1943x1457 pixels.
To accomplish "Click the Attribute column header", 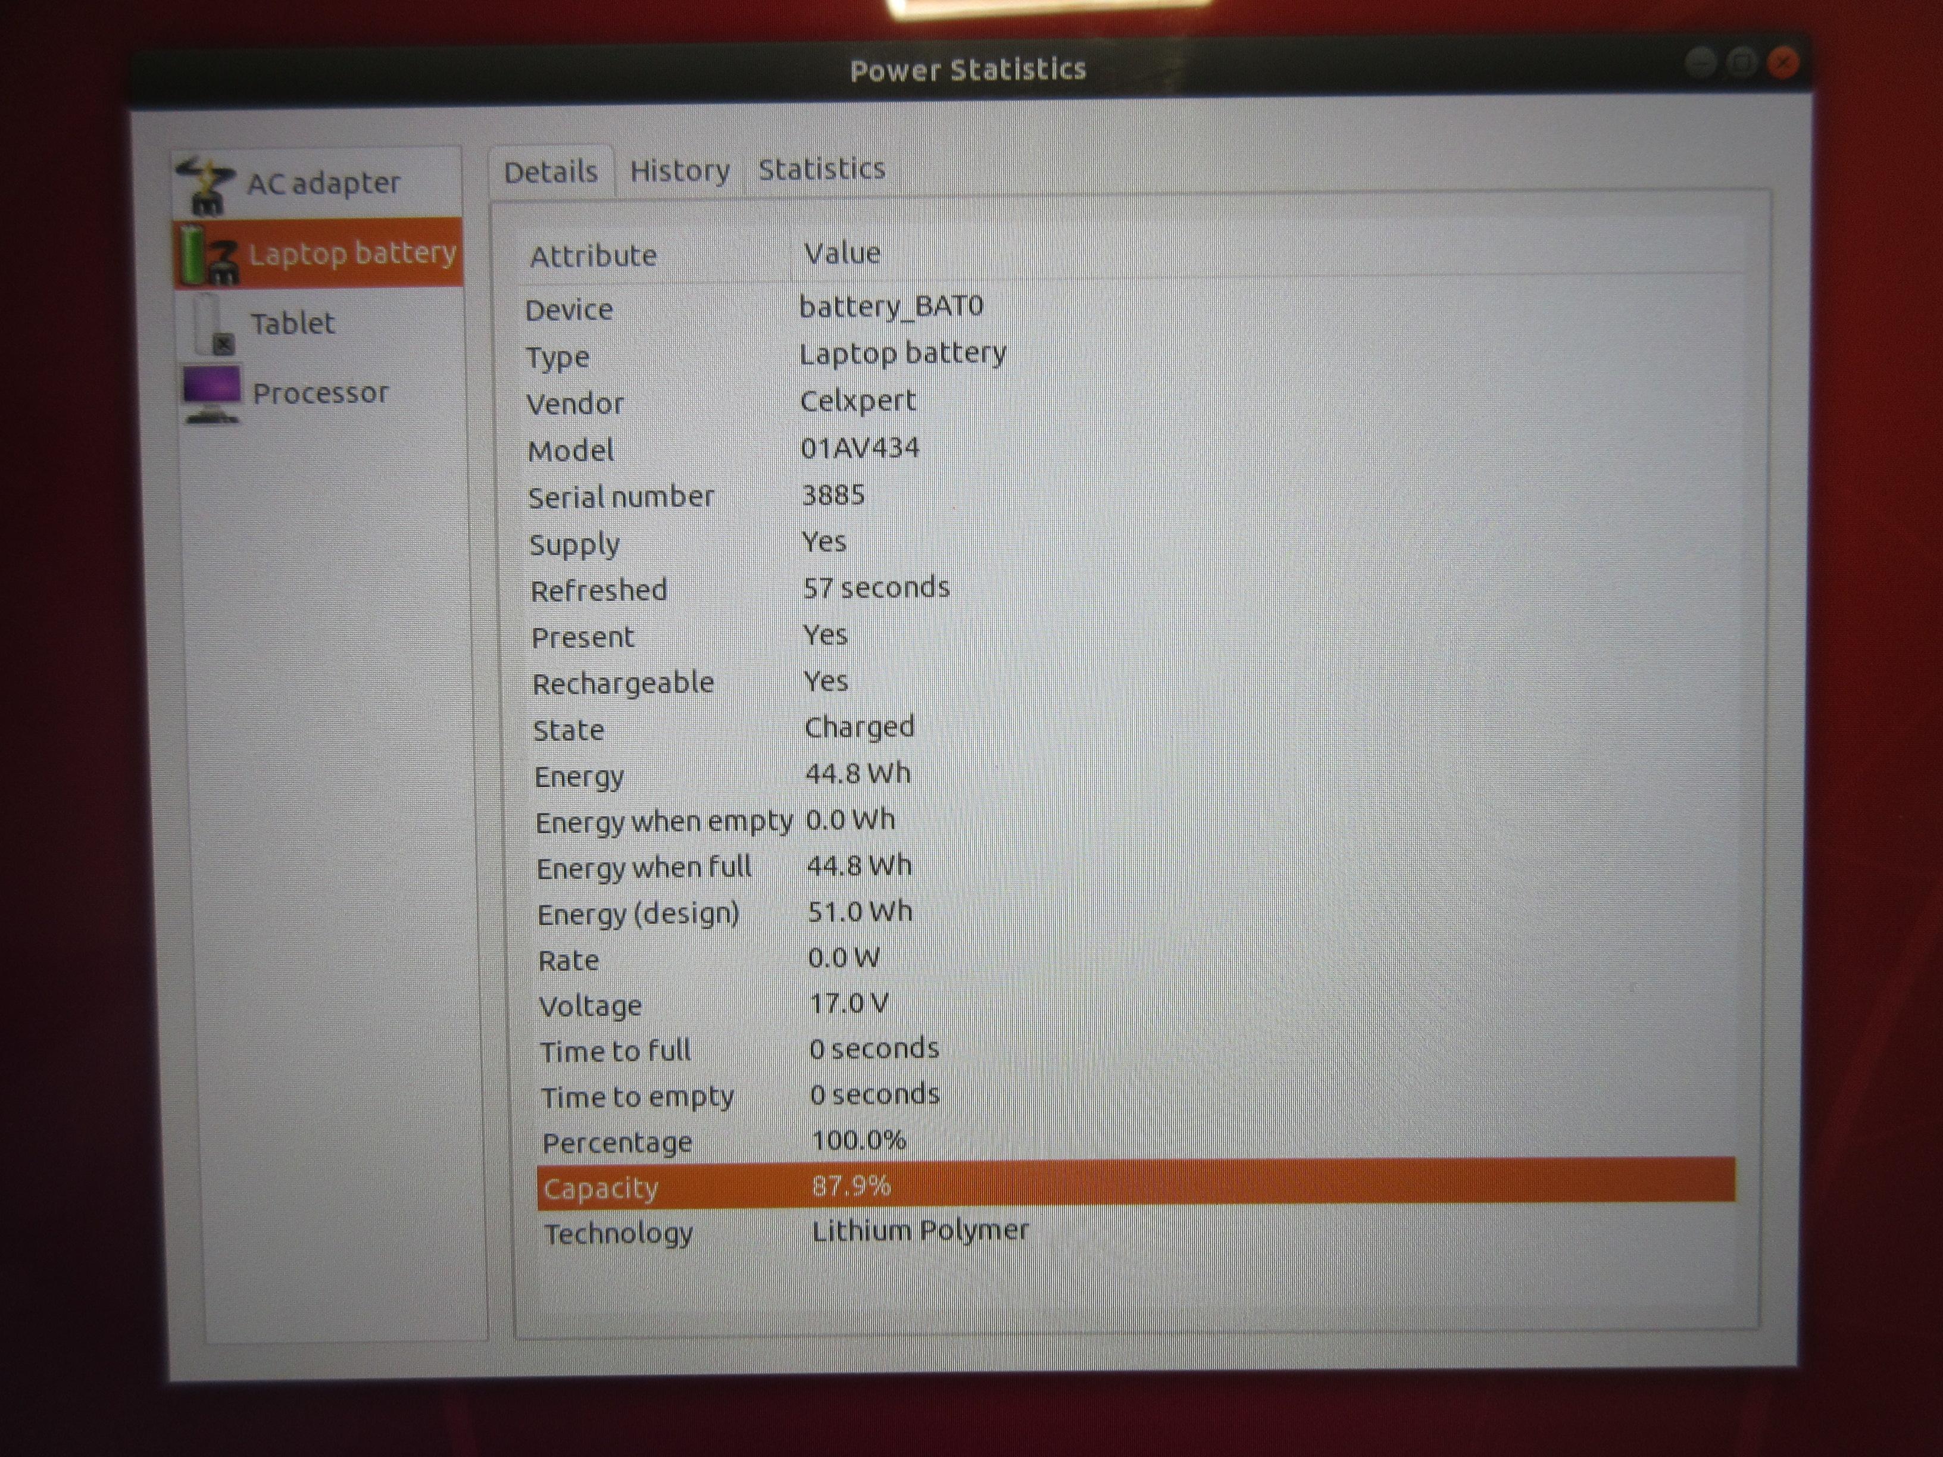I will click(593, 255).
